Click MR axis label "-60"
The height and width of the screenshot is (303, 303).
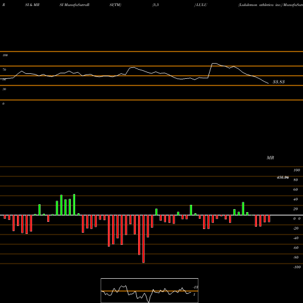click(296, 248)
